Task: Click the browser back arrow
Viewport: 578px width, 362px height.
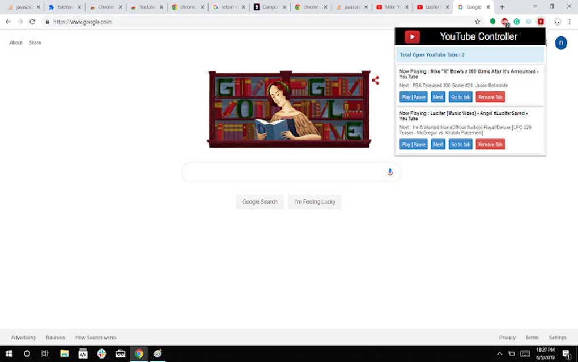Action: pos(8,22)
